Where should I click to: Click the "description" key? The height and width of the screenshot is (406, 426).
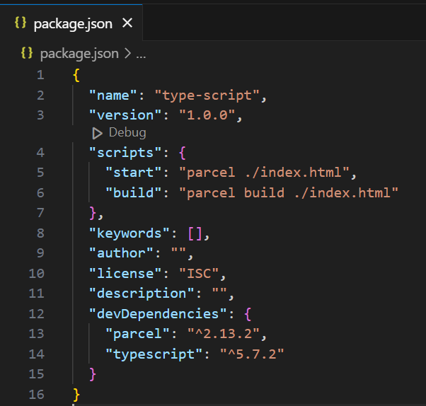[x=142, y=294]
